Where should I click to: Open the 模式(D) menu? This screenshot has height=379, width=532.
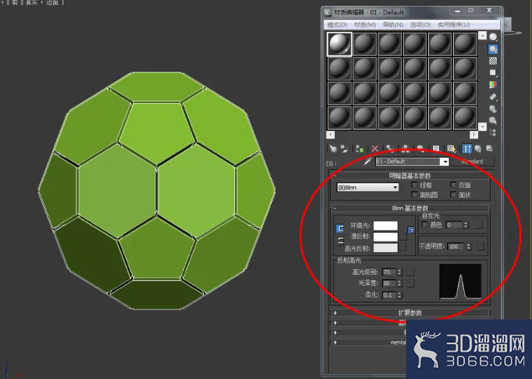(337, 25)
